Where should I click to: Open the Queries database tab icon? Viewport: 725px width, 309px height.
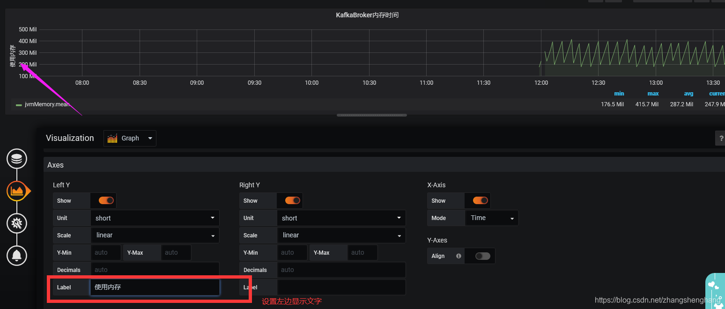[17, 159]
